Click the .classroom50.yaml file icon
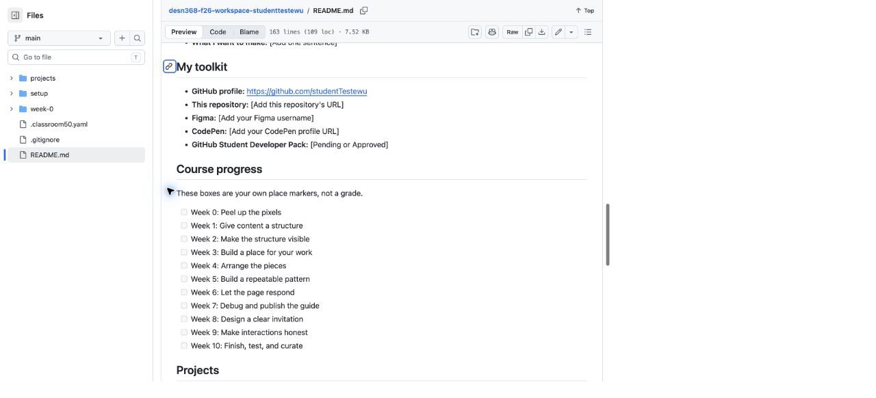 (x=23, y=124)
